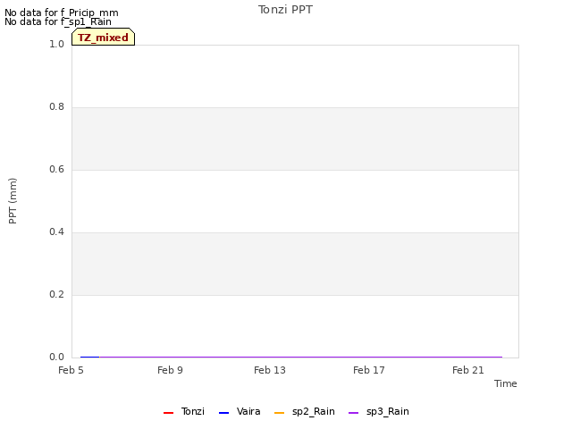The height and width of the screenshot is (429, 572).
Task: Click the orange sp2_Rain legend color marker
Action: coord(279,413)
